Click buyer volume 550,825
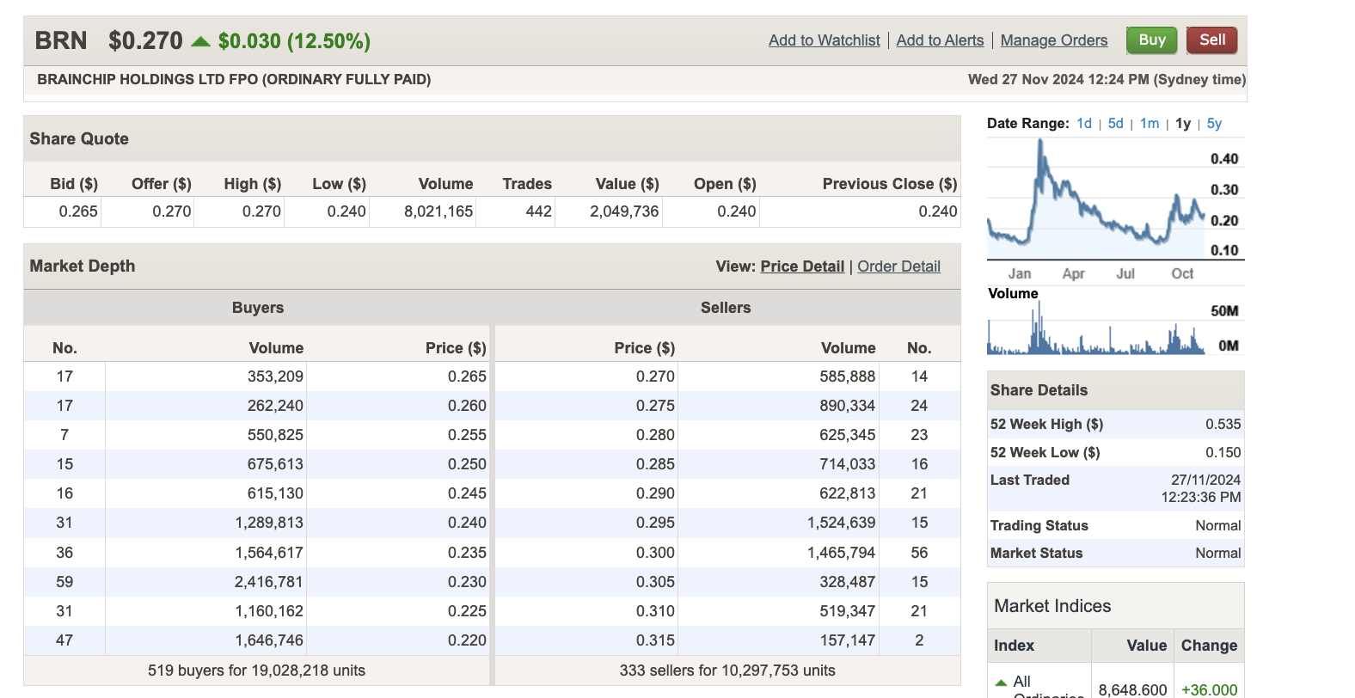 tap(275, 435)
